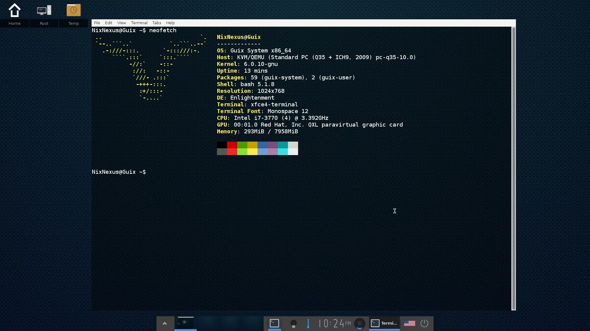Open the View menu
590x331 pixels.
coord(121,23)
